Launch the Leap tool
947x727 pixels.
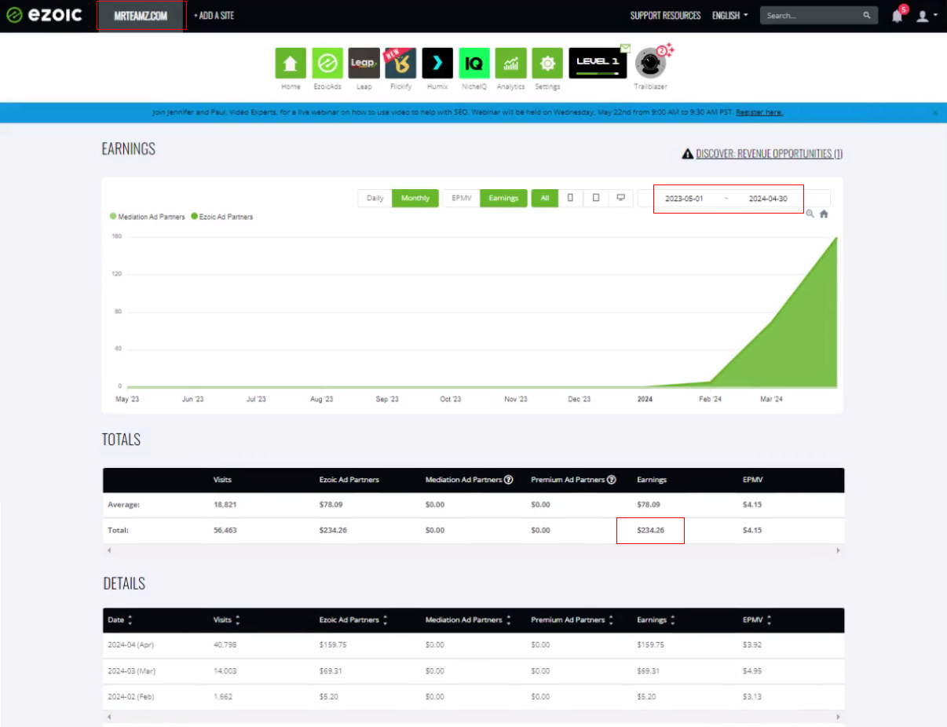tap(364, 63)
